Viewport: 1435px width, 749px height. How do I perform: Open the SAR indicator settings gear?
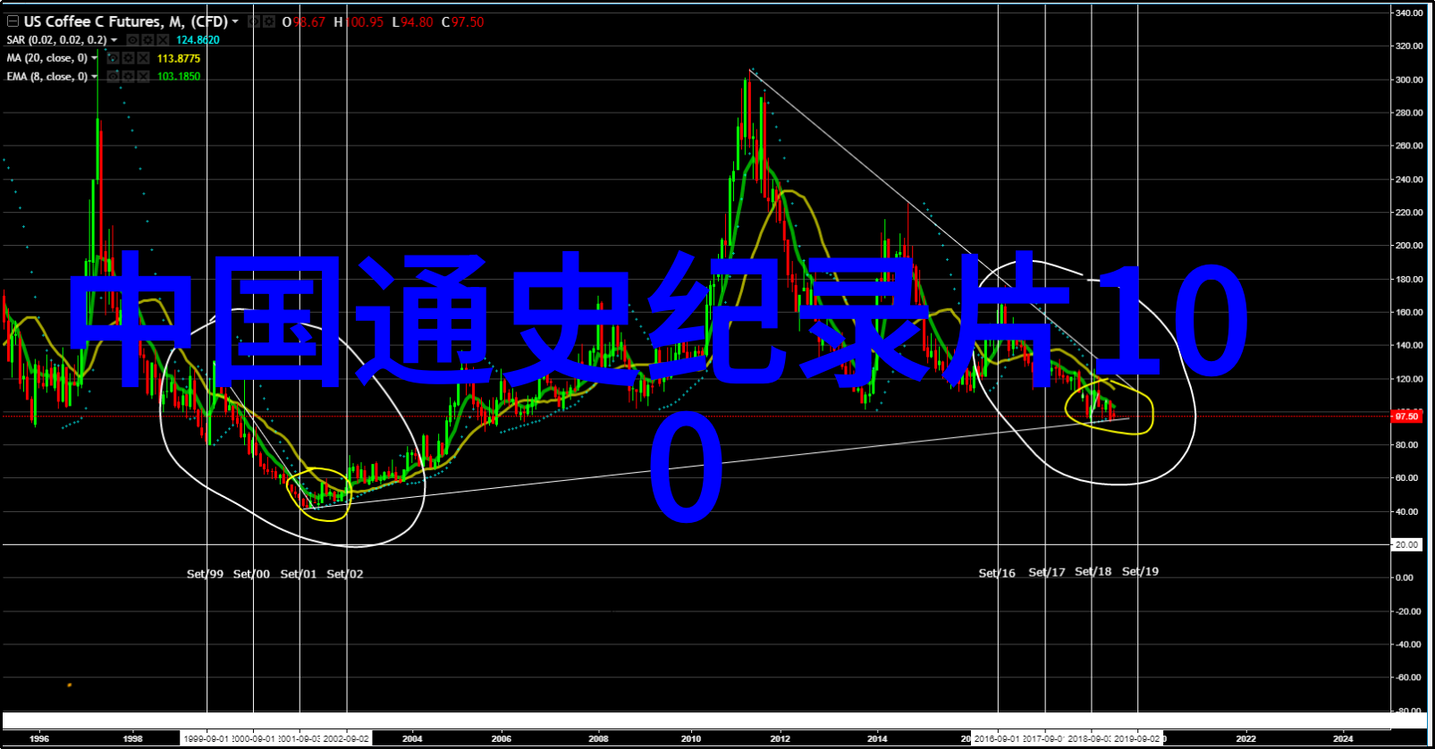pos(148,40)
